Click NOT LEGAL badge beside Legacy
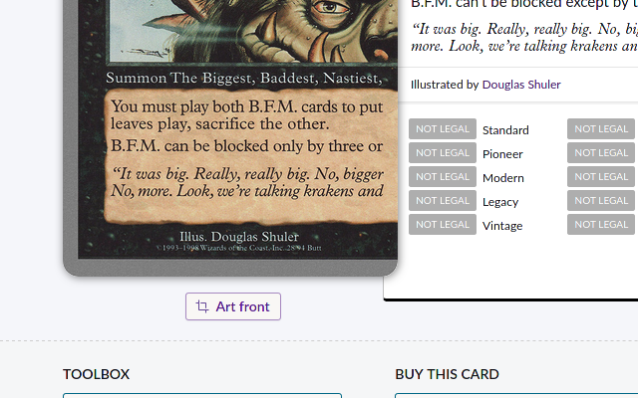 tap(443, 201)
